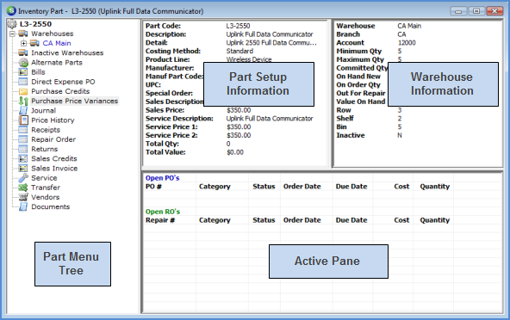Click the Inactive value N

400,135
